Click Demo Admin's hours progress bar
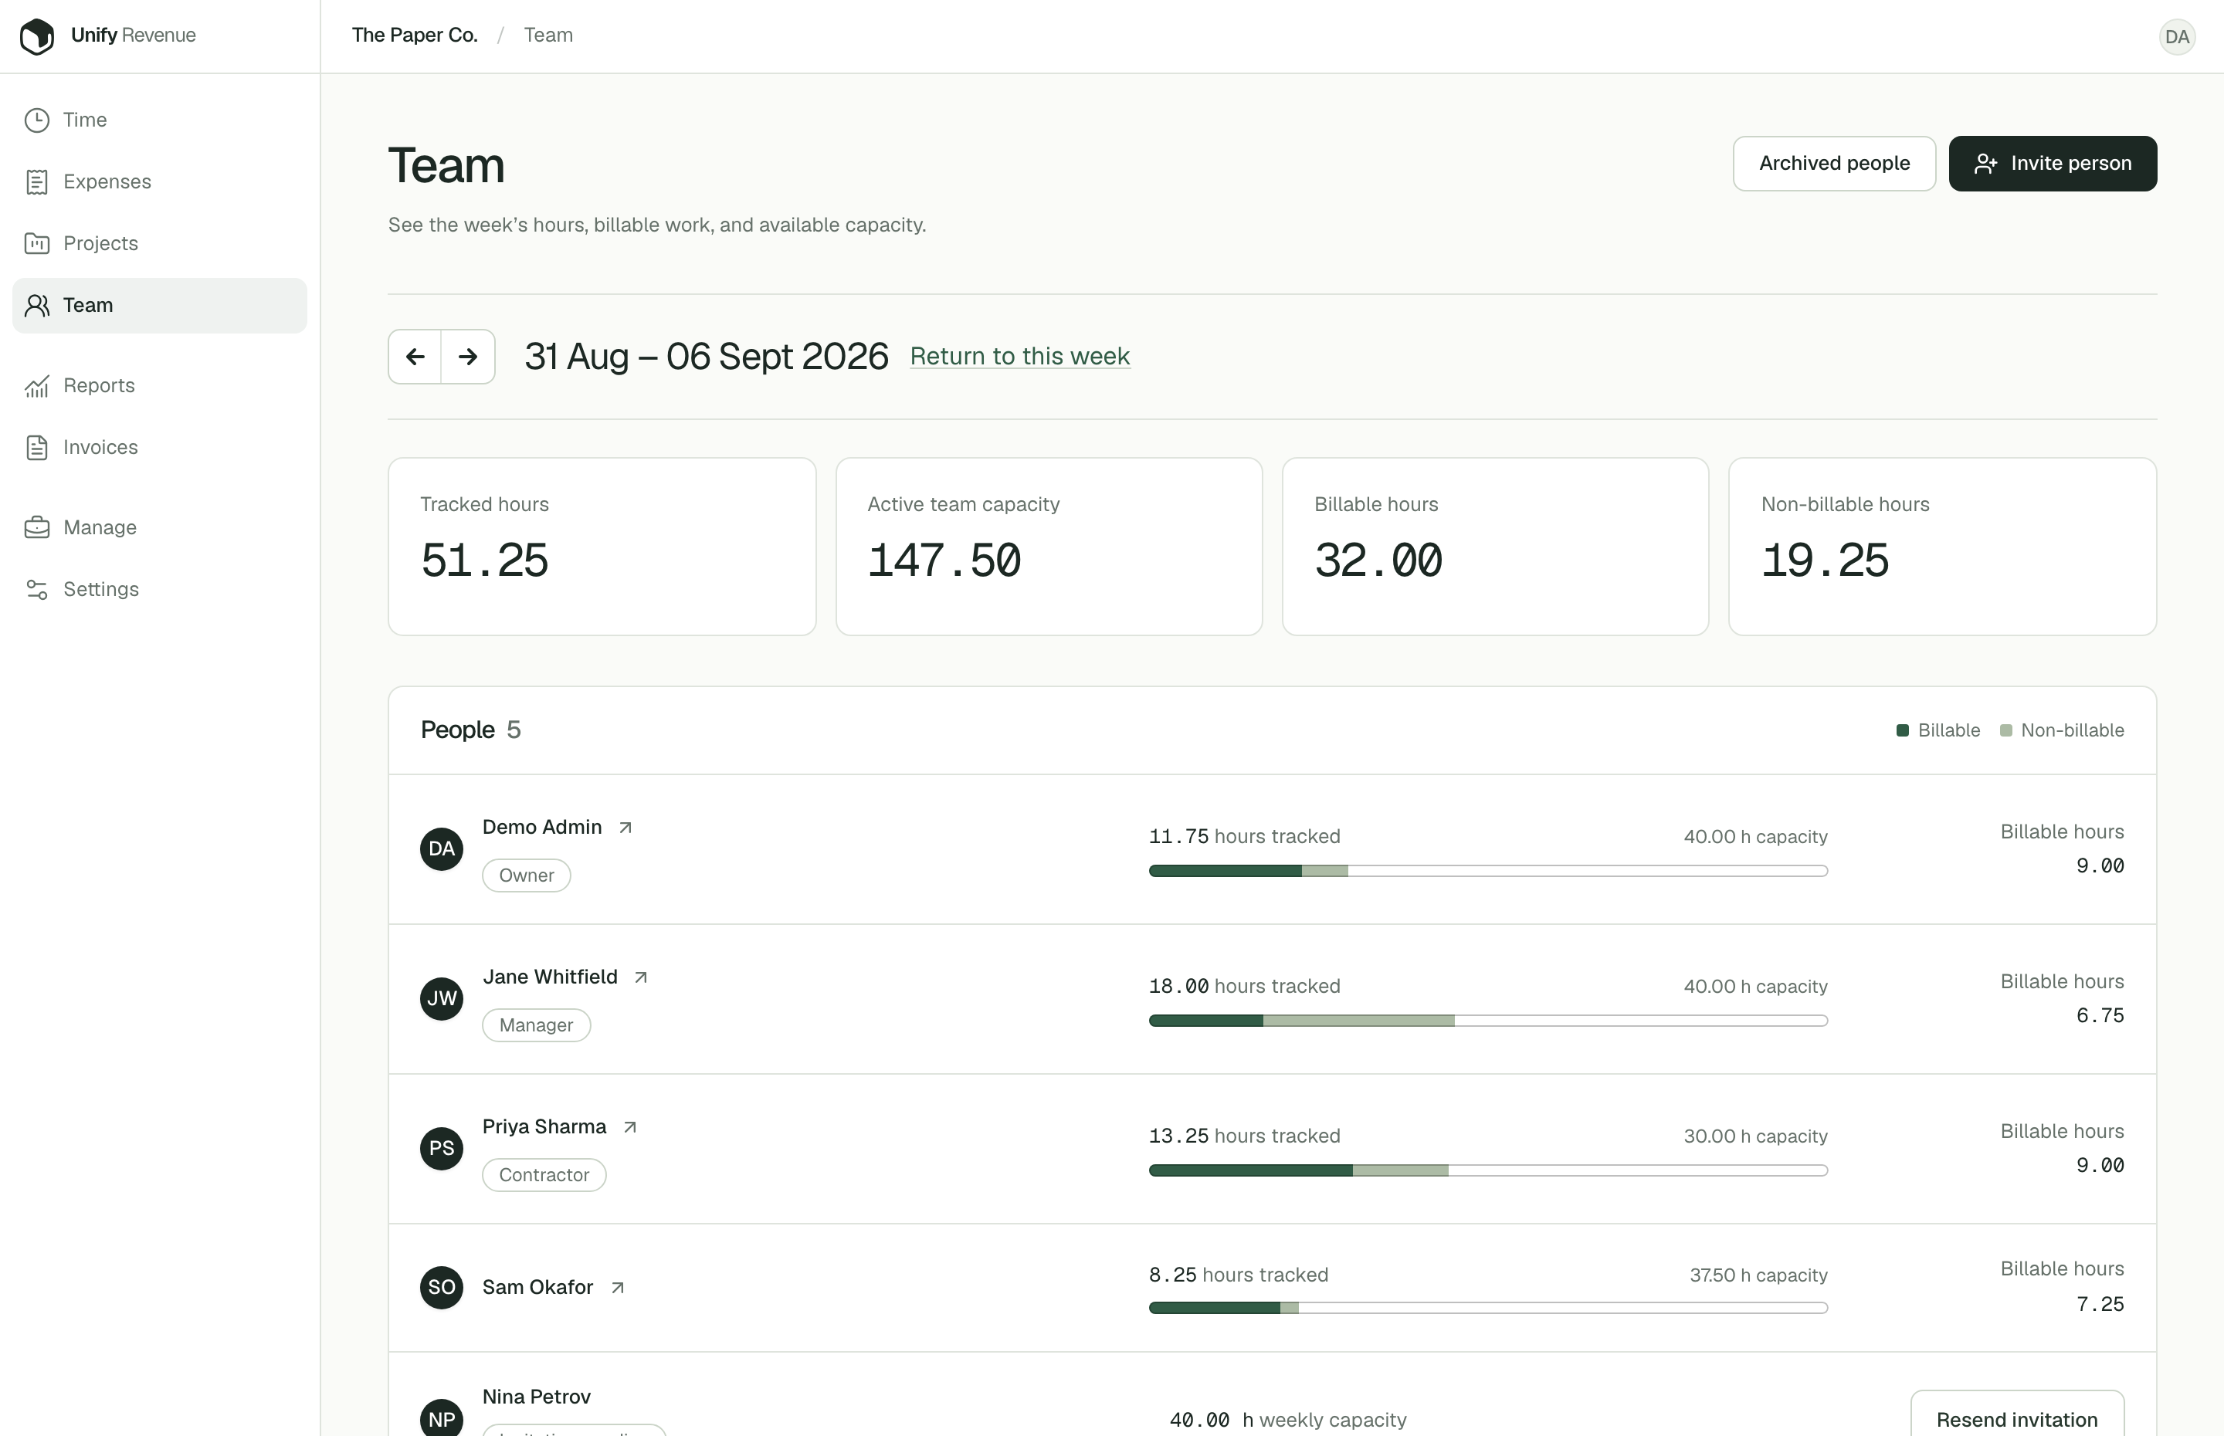The width and height of the screenshot is (2224, 1436). coord(1487,871)
